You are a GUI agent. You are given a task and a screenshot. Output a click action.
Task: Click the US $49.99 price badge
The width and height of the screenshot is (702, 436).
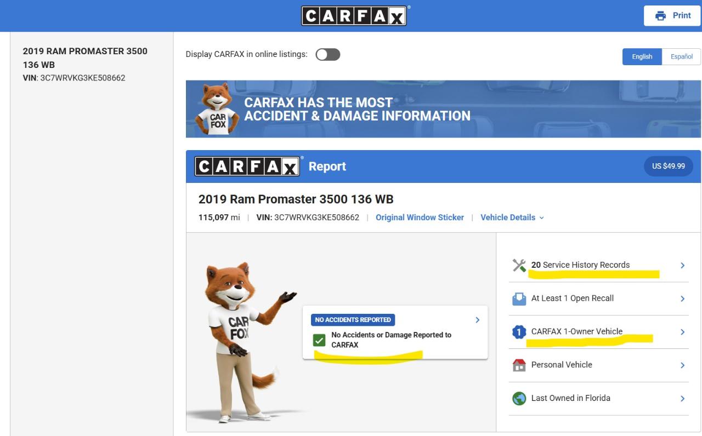tap(668, 166)
